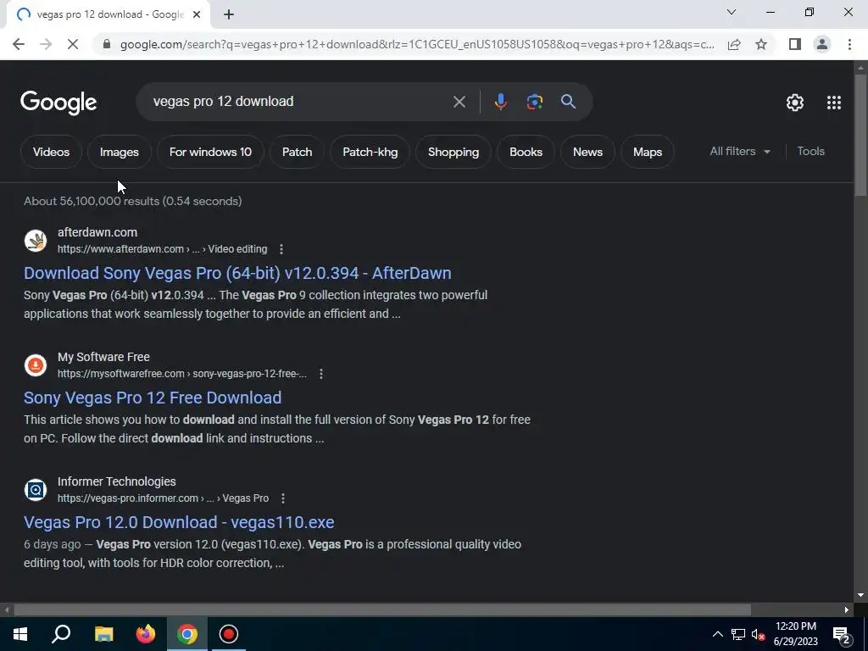Open Vegas Pro 12.0 Download vegas110.exe link
This screenshot has height=651, width=868.
pos(179,522)
